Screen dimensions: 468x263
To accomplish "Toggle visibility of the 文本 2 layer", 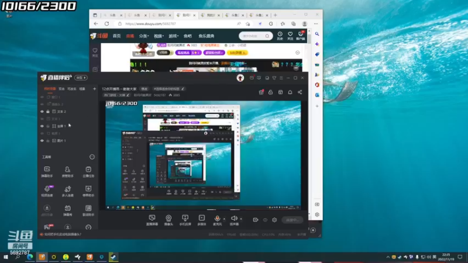I will 42,112.
